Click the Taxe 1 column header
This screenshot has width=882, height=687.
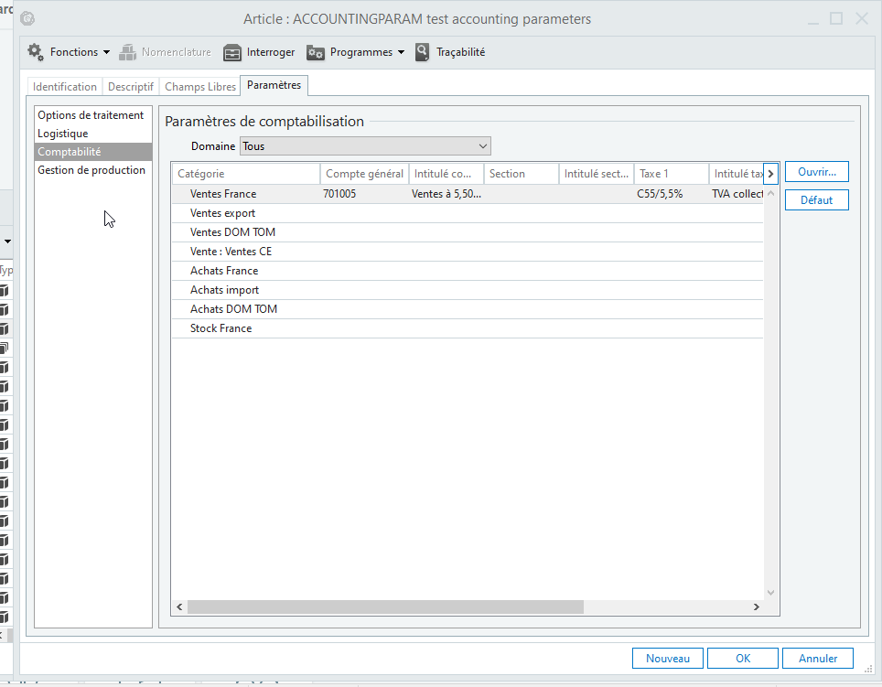[x=671, y=174]
